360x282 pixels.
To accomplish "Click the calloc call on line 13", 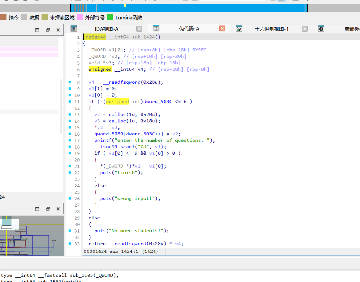I will tap(117, 114).
